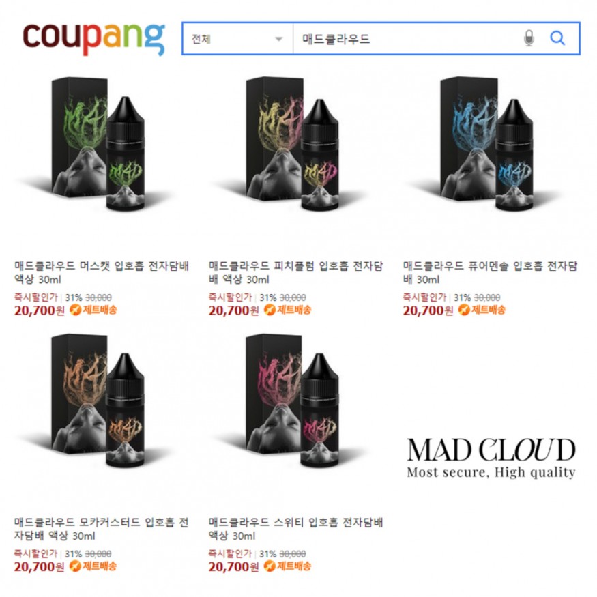597x597 pixels.
Task: Expand the 전체 category dropdown
Action: (x=238, y=38)
